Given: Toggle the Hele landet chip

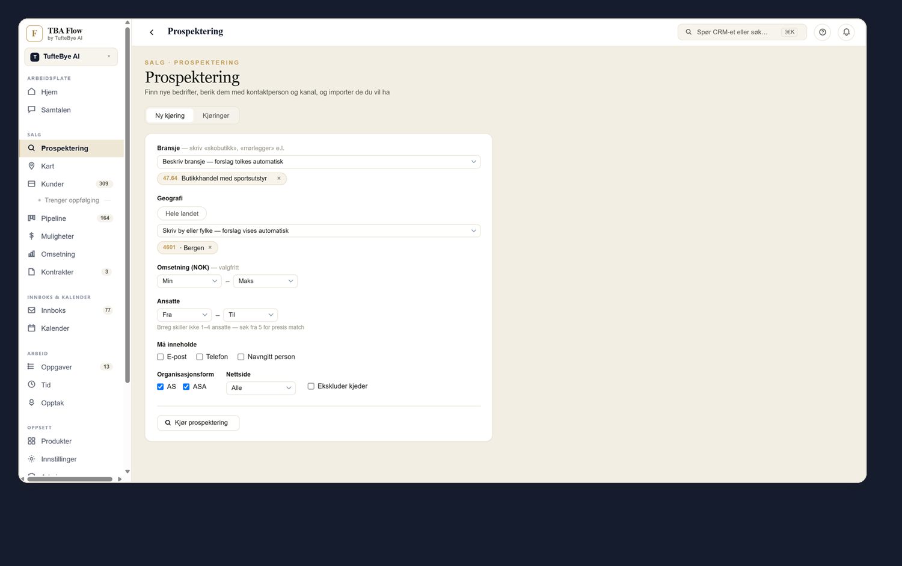Looking at the screenshot, I should click(x=182, y=214).
